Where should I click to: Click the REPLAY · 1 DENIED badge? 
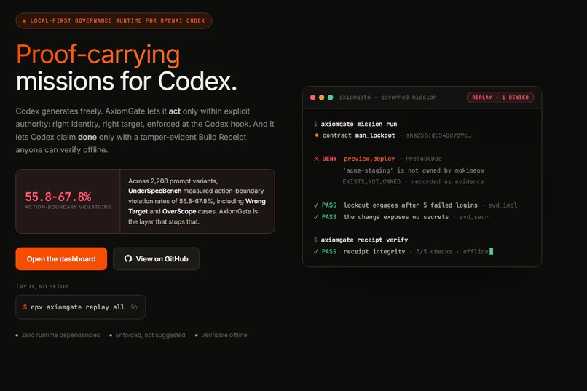pos(500,98)
